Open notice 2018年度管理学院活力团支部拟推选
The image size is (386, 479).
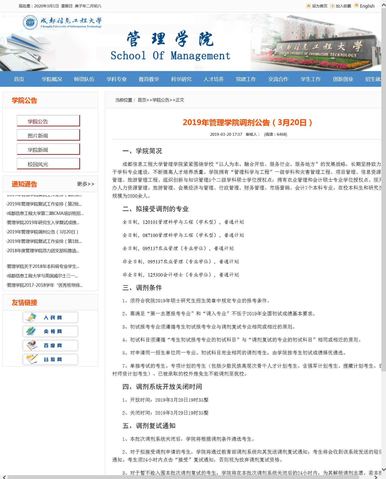[x=43, y=251]
